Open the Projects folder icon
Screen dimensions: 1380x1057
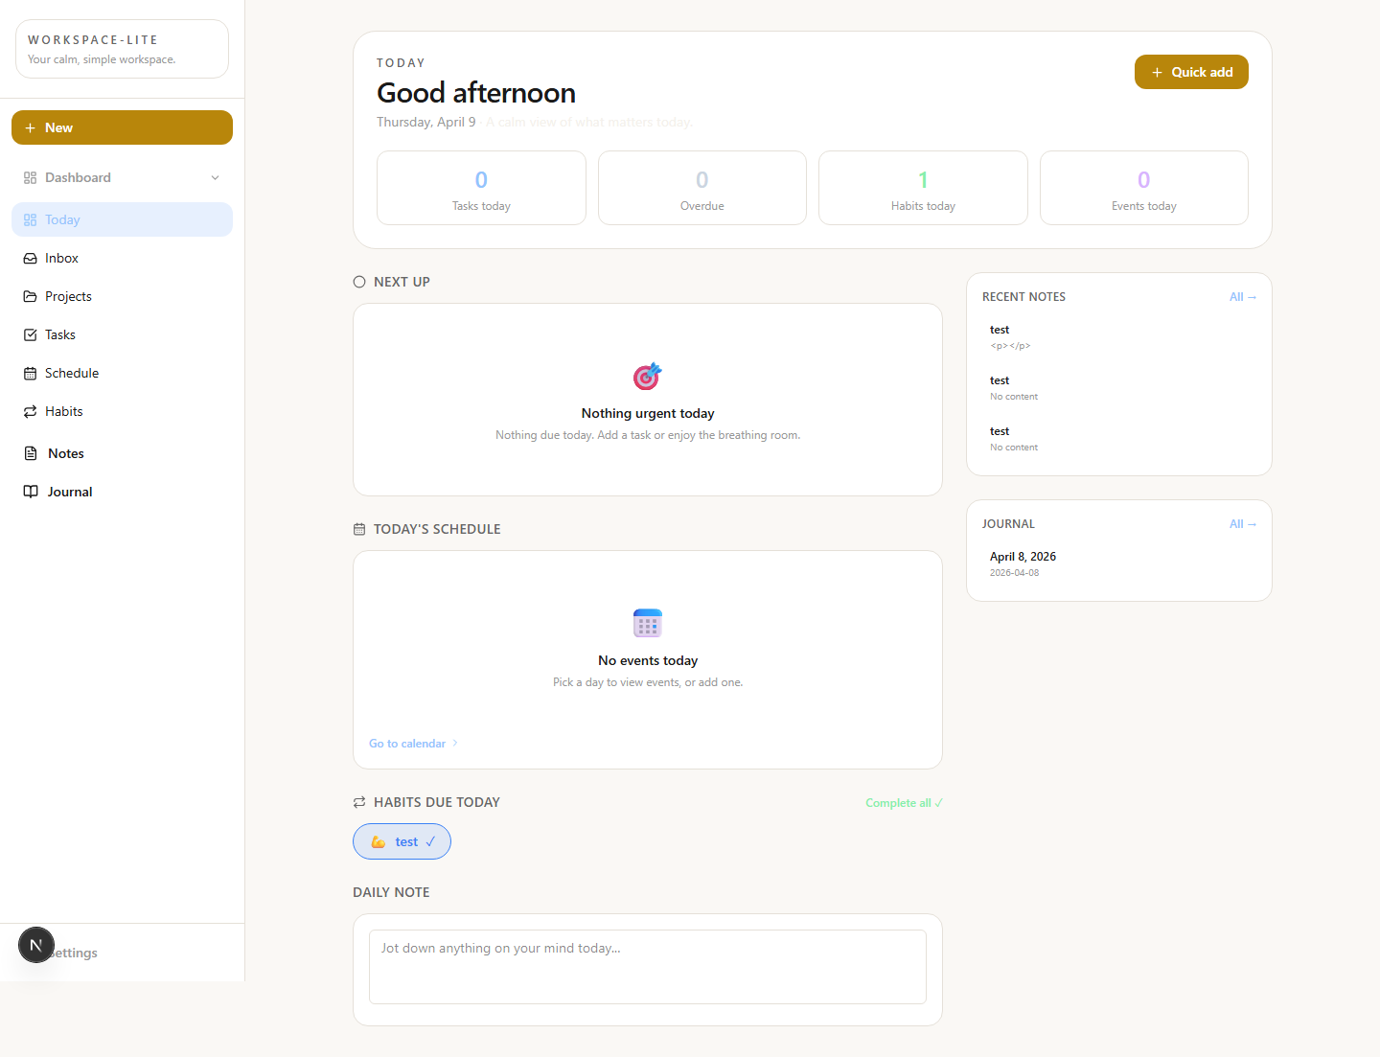[32, 296]
